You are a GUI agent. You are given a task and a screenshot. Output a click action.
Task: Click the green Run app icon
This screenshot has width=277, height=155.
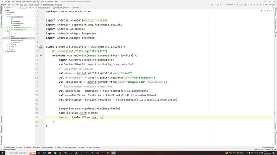click(237, 5)
